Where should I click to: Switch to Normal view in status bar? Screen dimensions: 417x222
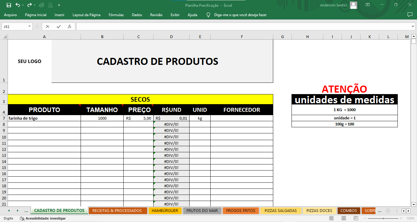click(x=332, y=218)
